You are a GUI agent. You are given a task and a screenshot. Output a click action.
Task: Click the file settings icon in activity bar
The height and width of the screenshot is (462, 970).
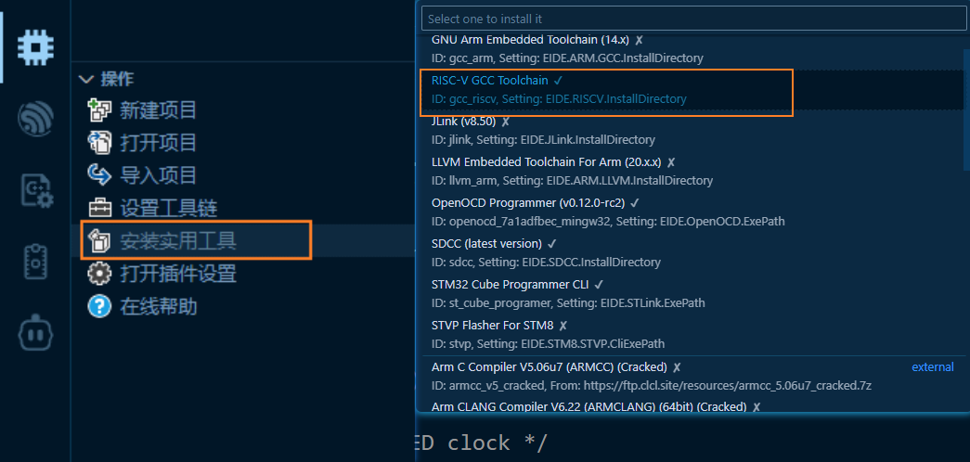[x=35, y=189]
